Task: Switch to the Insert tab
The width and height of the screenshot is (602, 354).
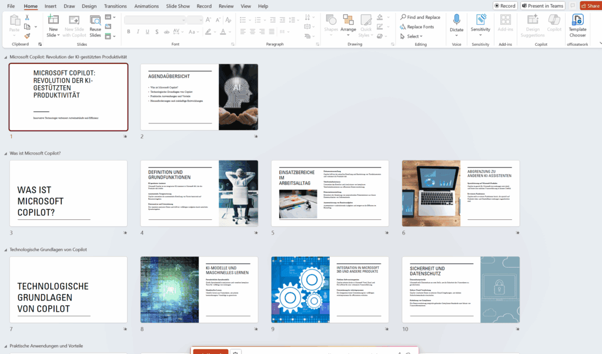Action: pos(51,6)
